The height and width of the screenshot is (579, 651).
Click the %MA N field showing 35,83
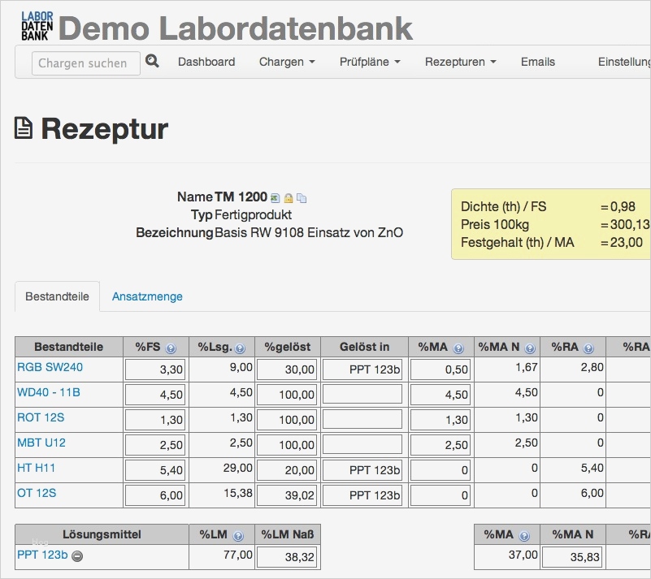click(572, 557)
